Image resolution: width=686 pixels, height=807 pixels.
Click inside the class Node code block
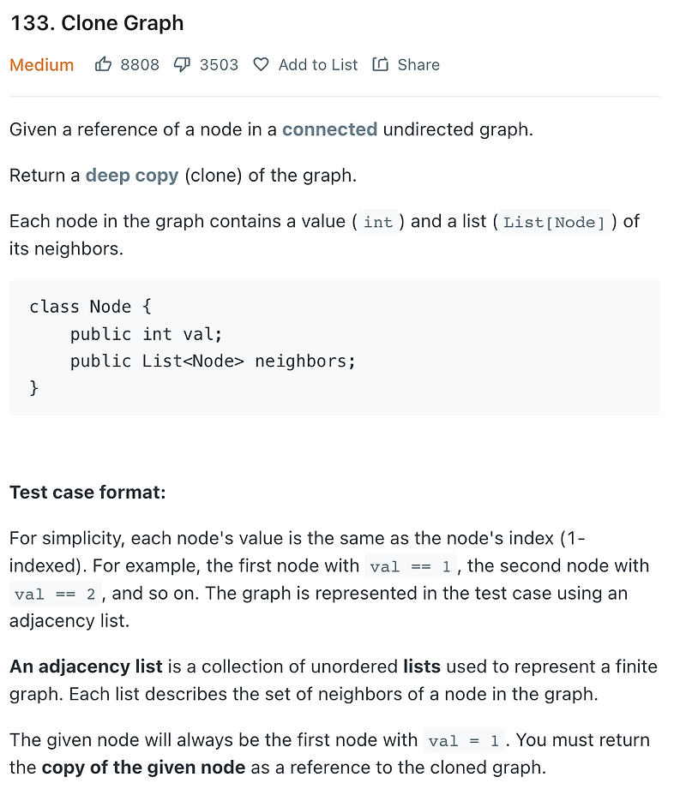(334, 348)
